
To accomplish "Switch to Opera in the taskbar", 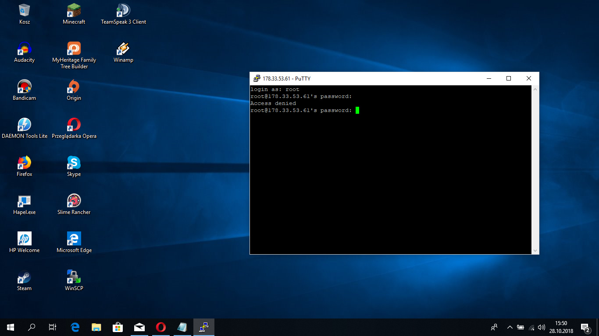I will tap(161, 327).
